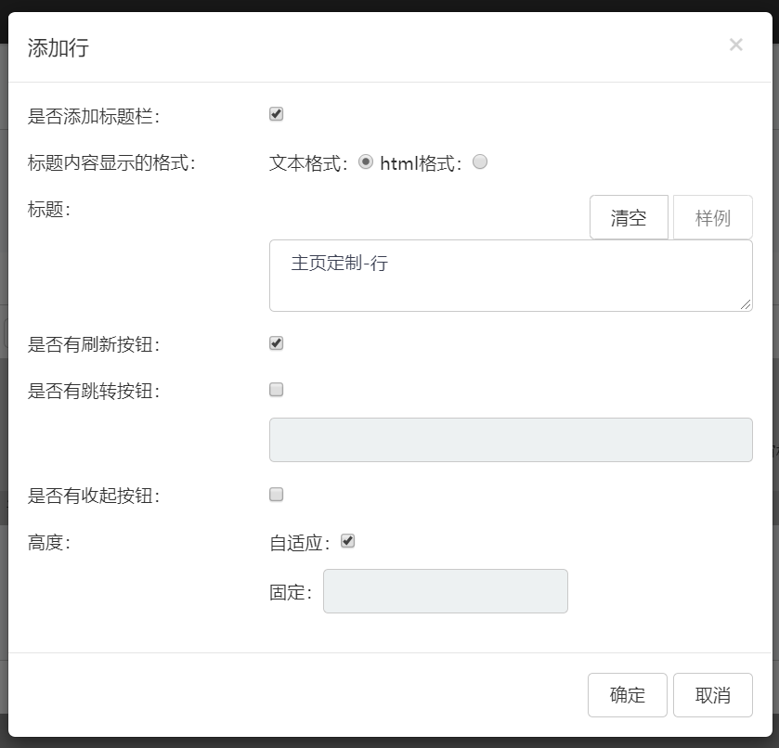
Task: Toggle the 自适应 height checkbox
Action: pyautogui.click(x=348, y=541)
